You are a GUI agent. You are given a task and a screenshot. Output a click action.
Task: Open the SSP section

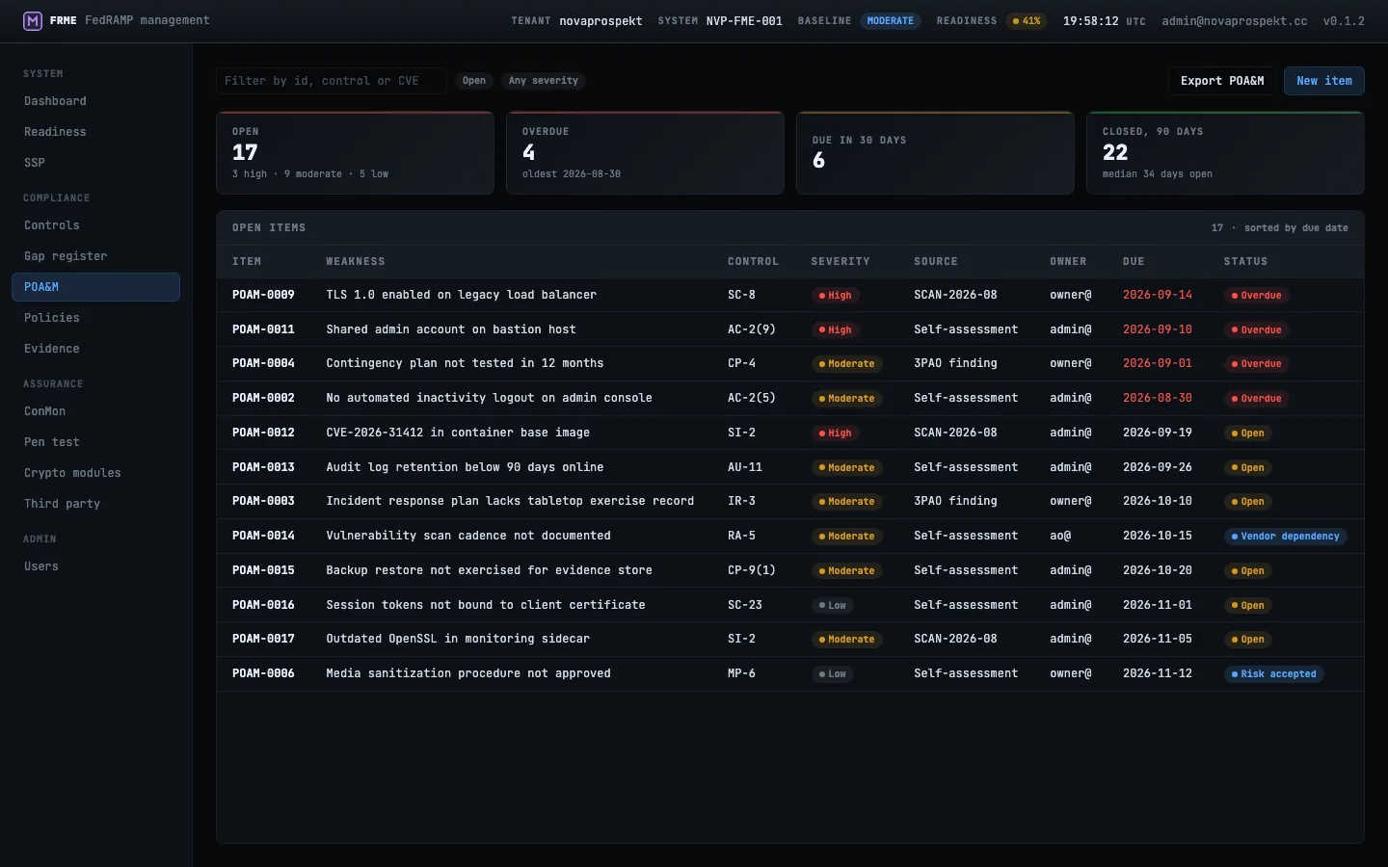(x=95, y=163)
